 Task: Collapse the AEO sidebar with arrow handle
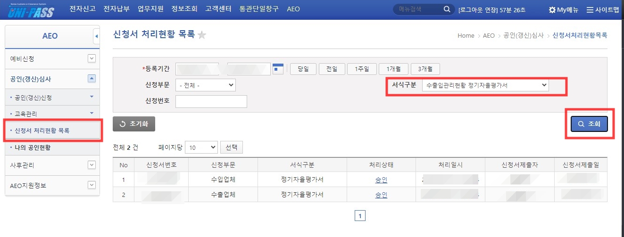[97, 36]
